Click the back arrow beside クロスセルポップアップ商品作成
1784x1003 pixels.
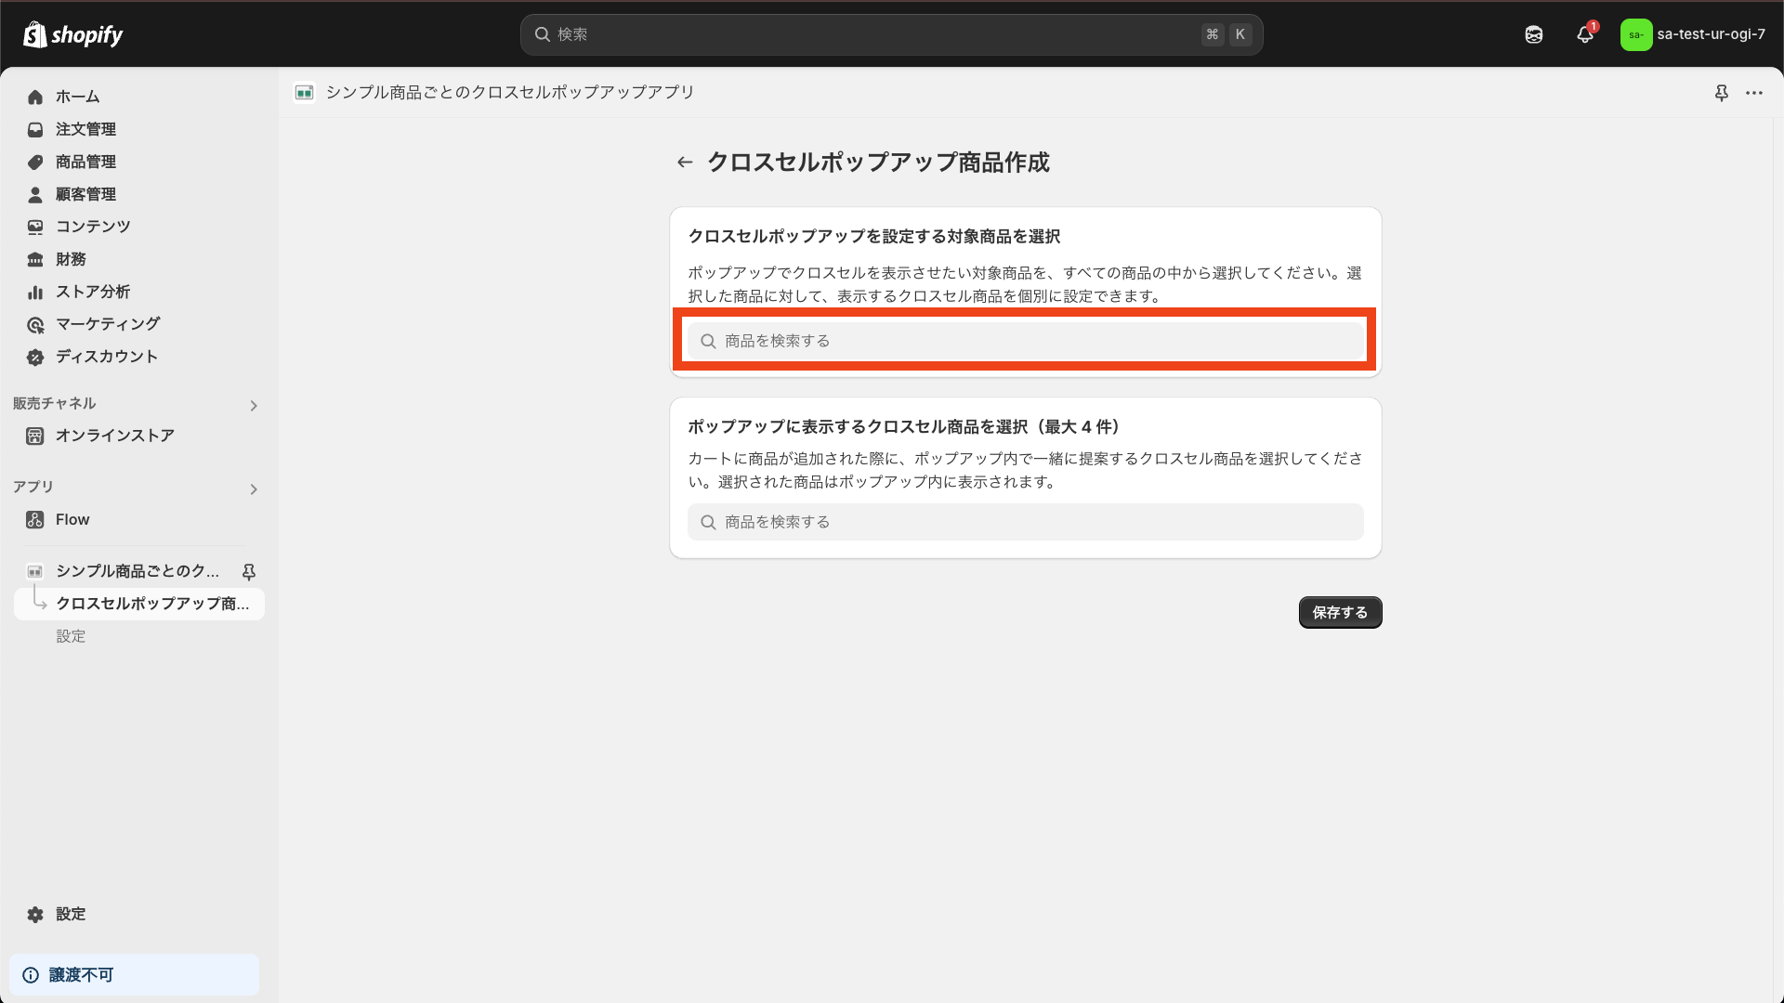point(685,162)
